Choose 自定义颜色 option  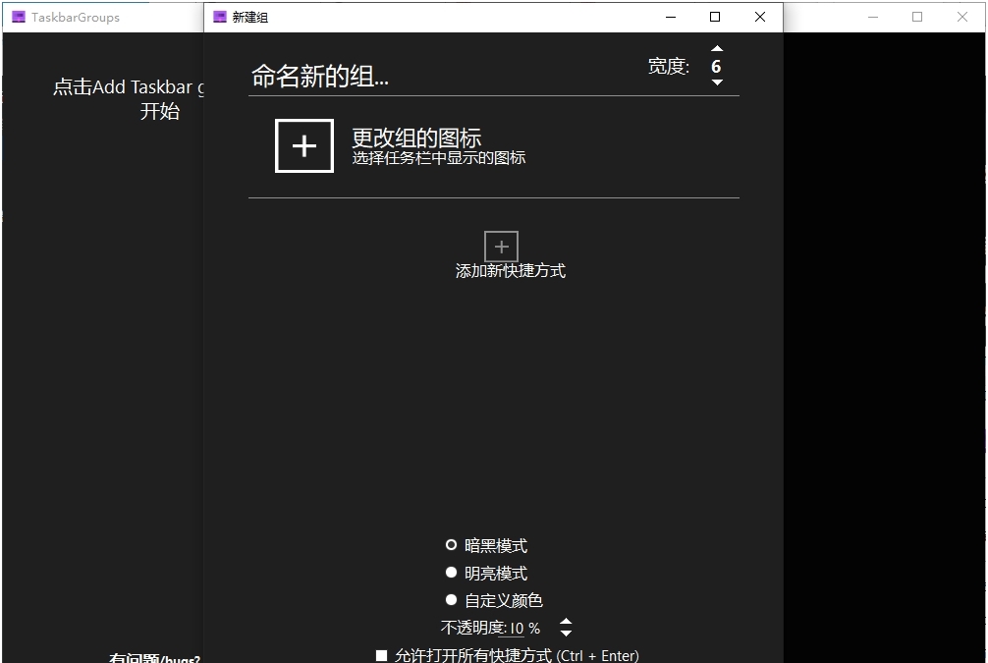(x=451, y=599)
